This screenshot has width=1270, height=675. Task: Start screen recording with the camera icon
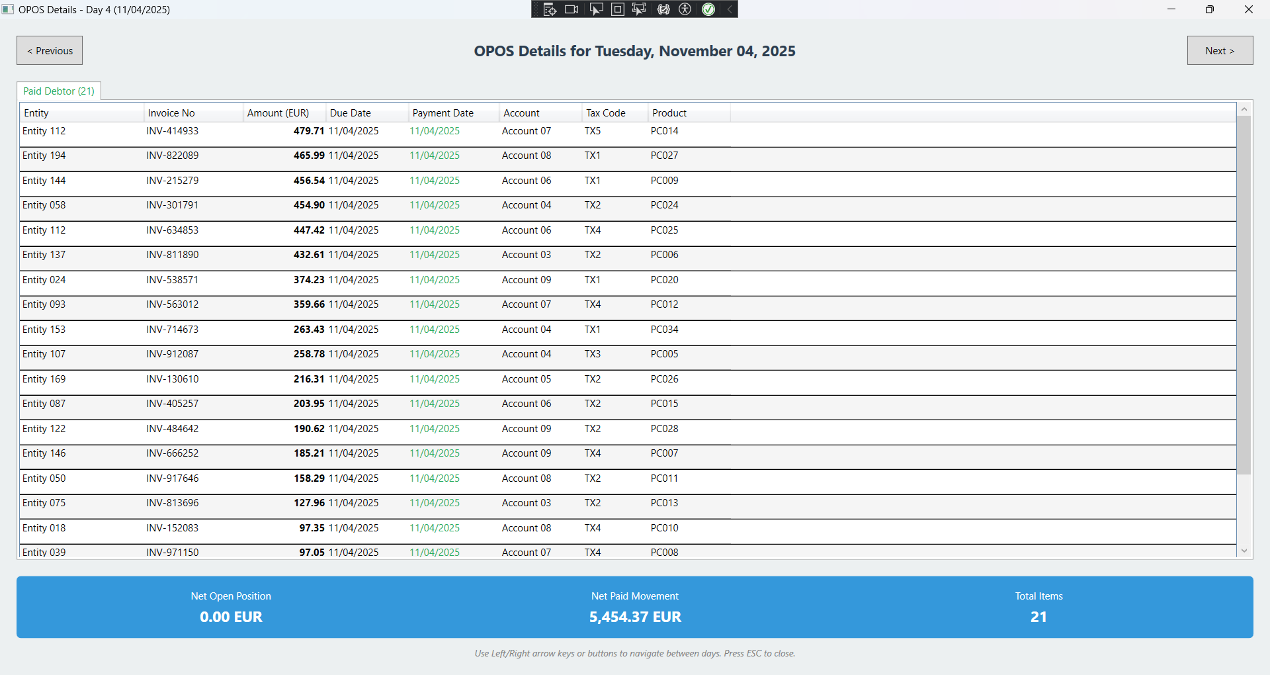pyautogui.click(x=571, y=9)
